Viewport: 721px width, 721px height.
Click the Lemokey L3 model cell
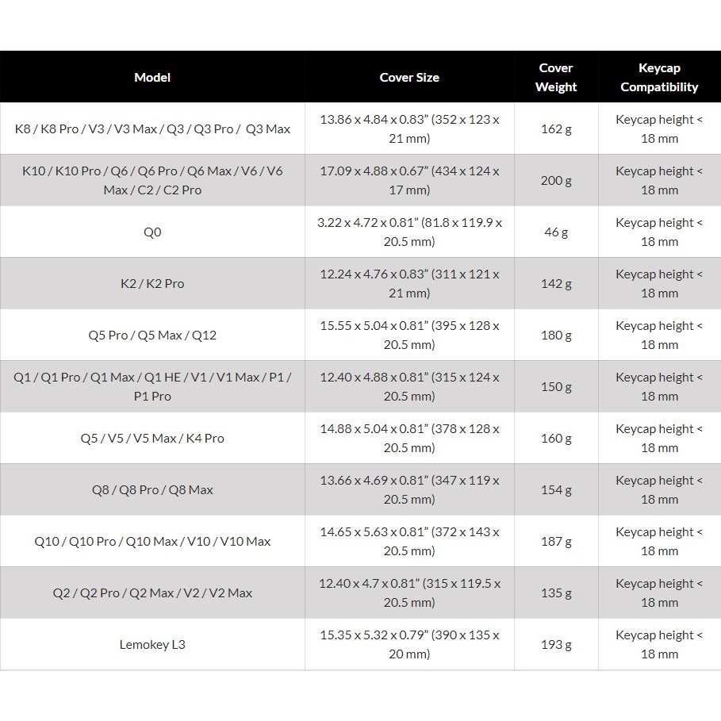click(152, 644)
